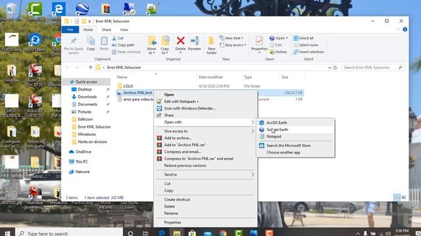Open the File ribbon tab

tap(70, 29)
